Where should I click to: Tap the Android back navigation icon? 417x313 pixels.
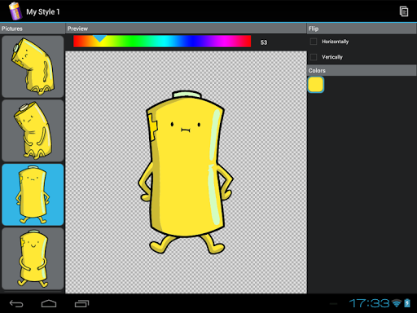pyautogui.click(x=16, y=303)
